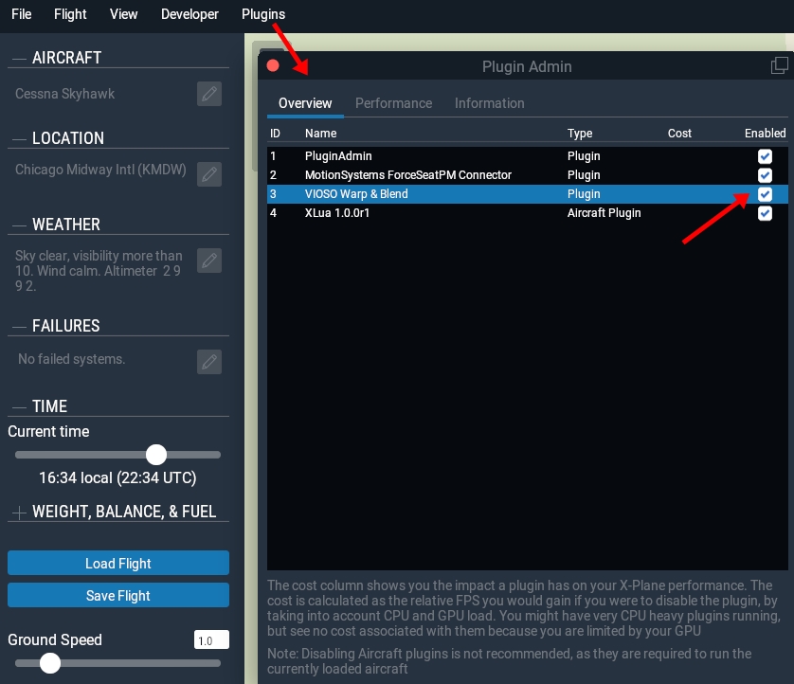Edit the Cessna Skyhawk aircraft selection
This screenshot has height=684, width=794.
[209, 94]
